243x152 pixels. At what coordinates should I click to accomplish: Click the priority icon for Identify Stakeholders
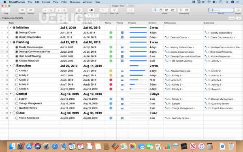tap(122, 37)
